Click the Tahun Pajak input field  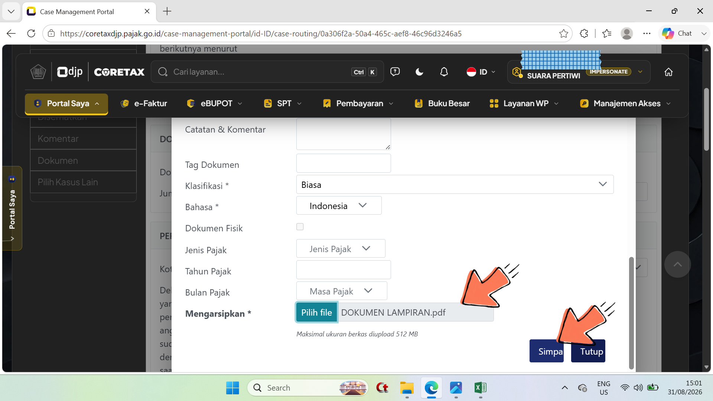(x=344, y=270)
